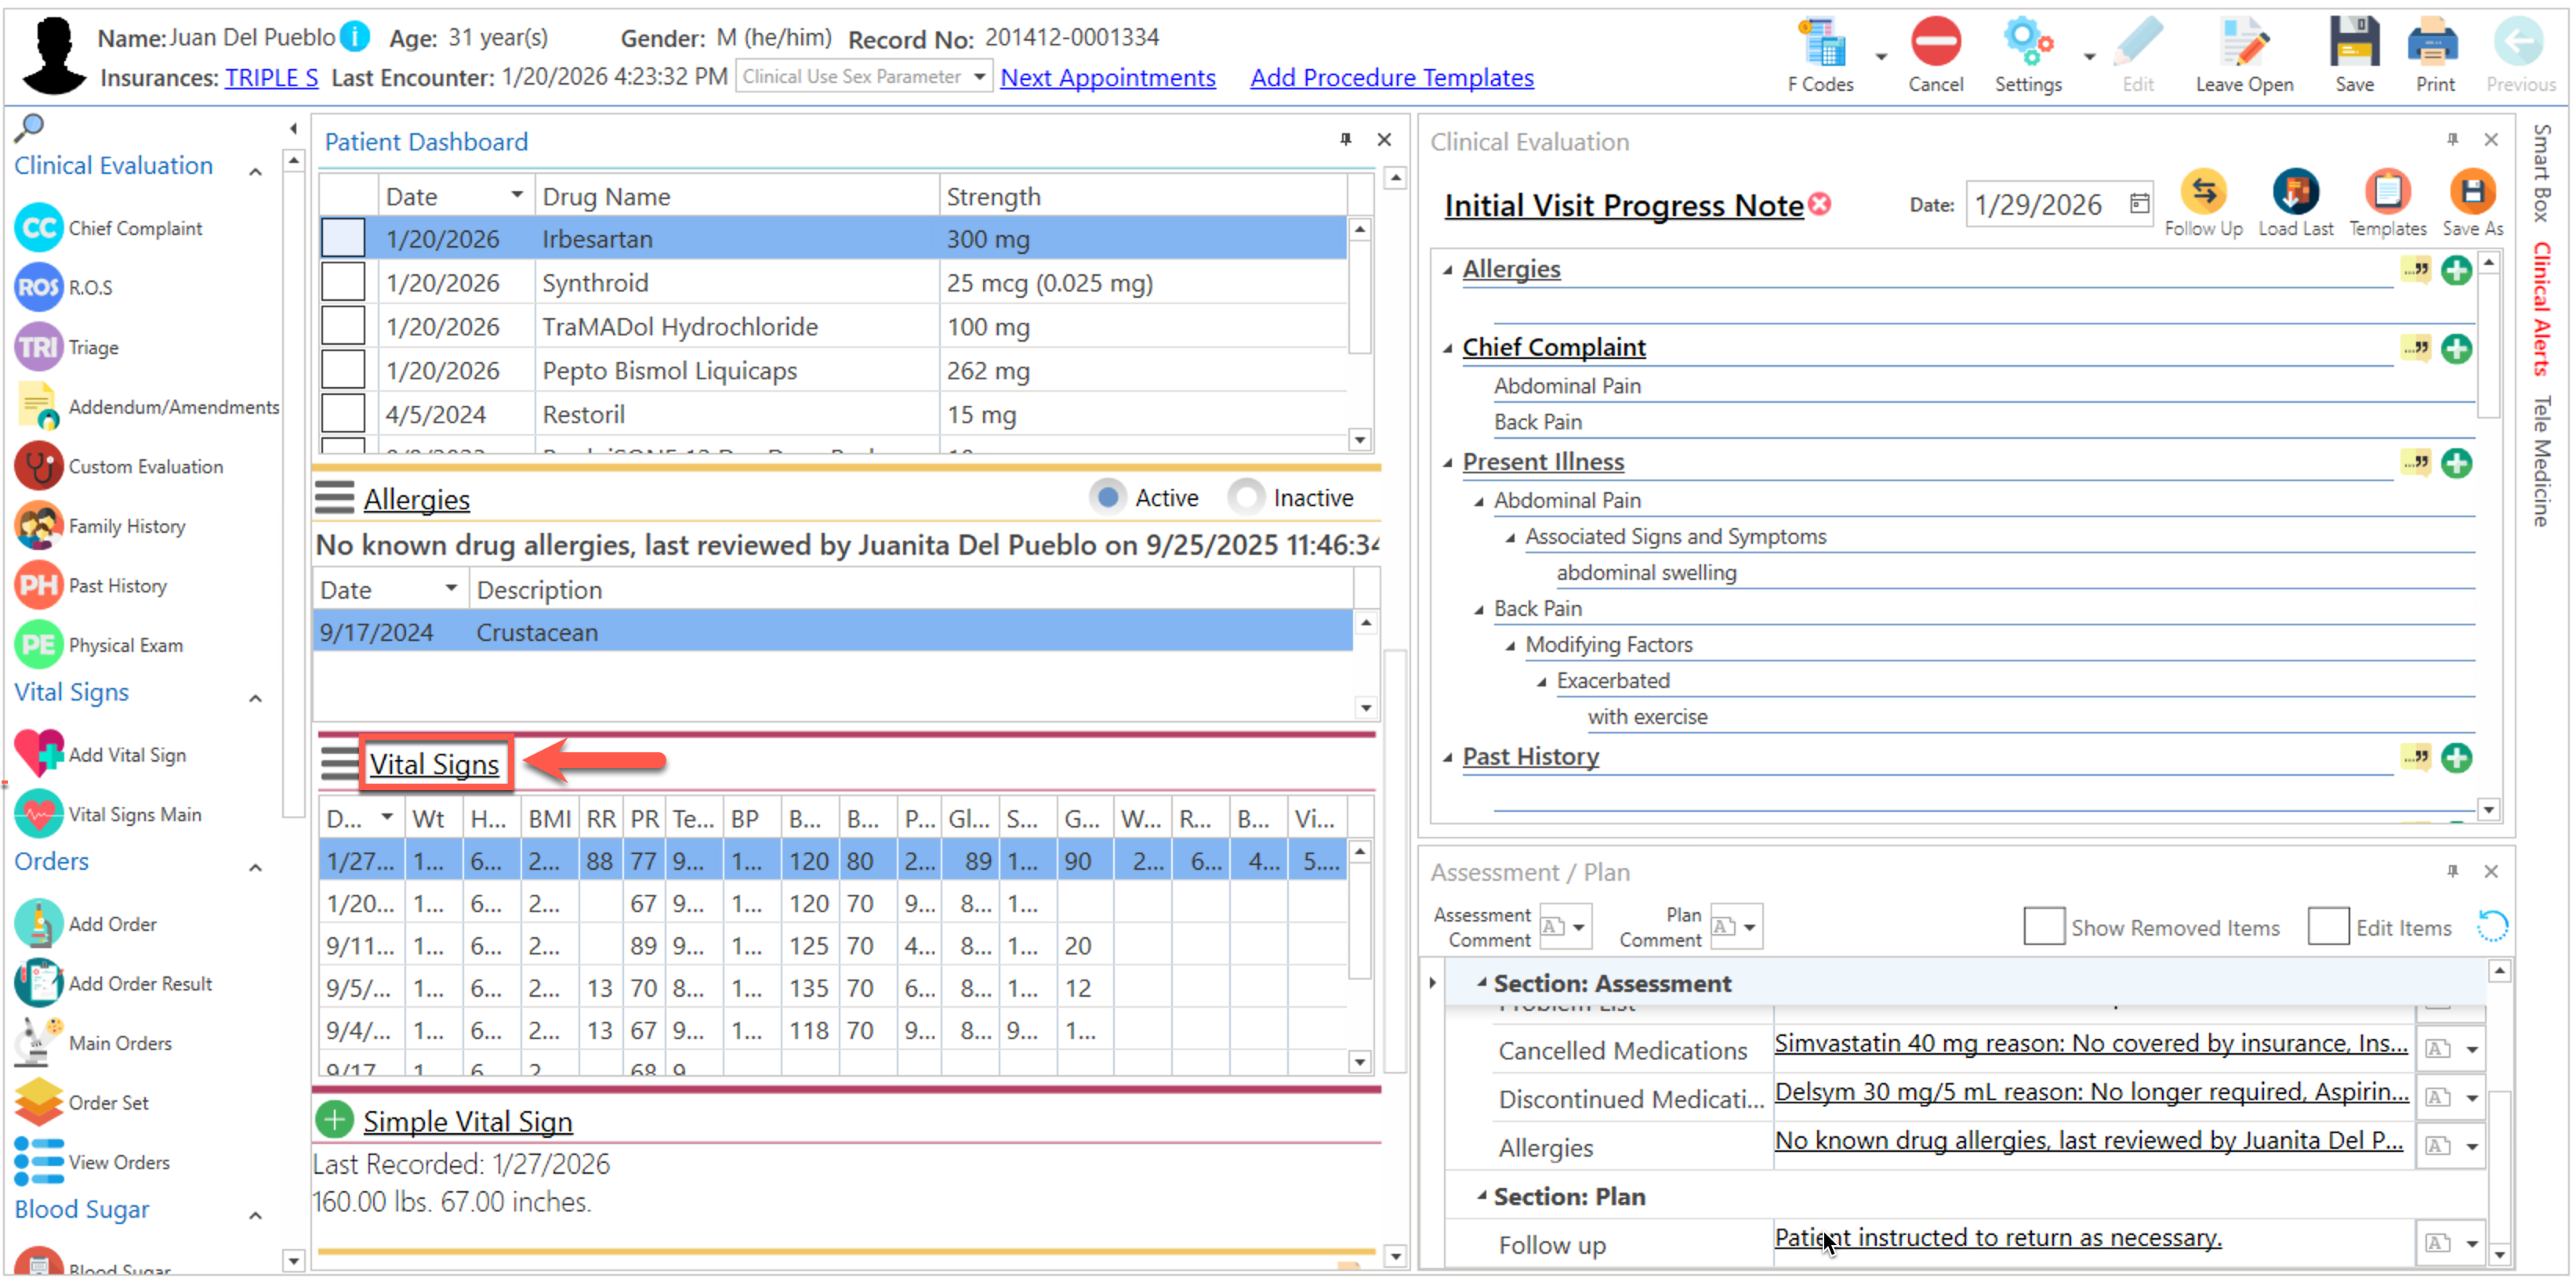Select the Inactive allergies radio button
The image size is (2576, 1282).
point(1246,498)
